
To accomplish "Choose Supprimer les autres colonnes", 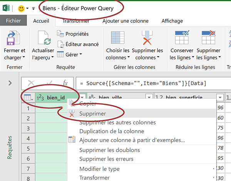I will point(142,122).
